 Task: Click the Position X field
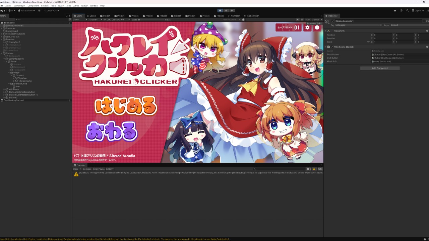[x=383, y=35]
